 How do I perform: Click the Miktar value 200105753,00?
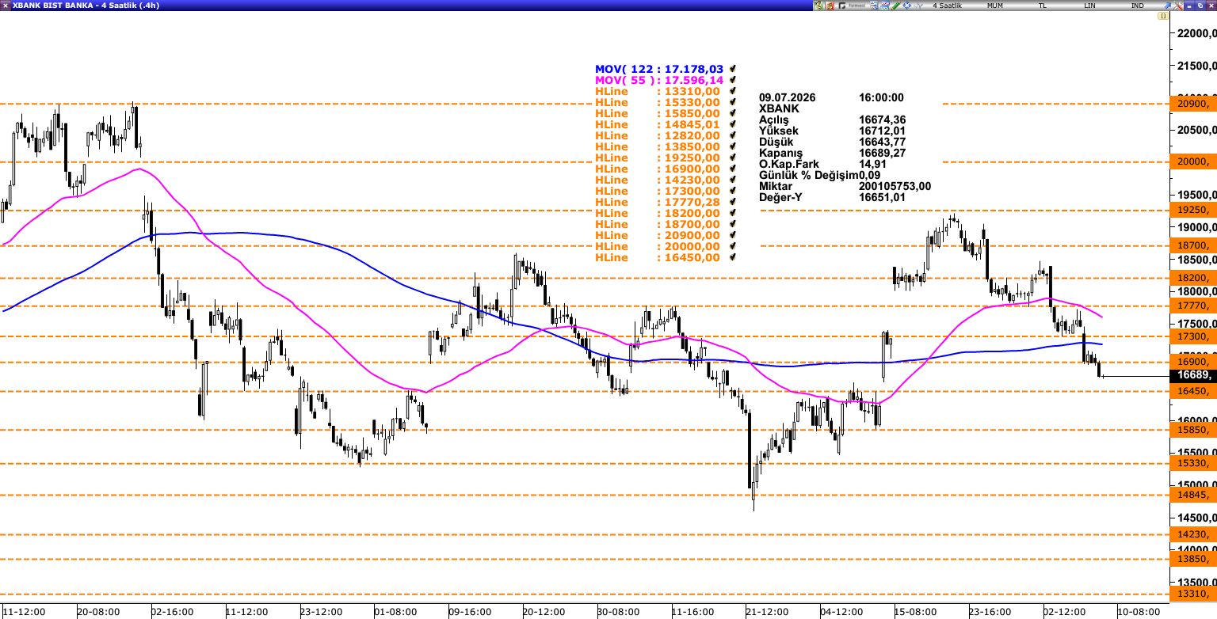(x=895, y=186)
